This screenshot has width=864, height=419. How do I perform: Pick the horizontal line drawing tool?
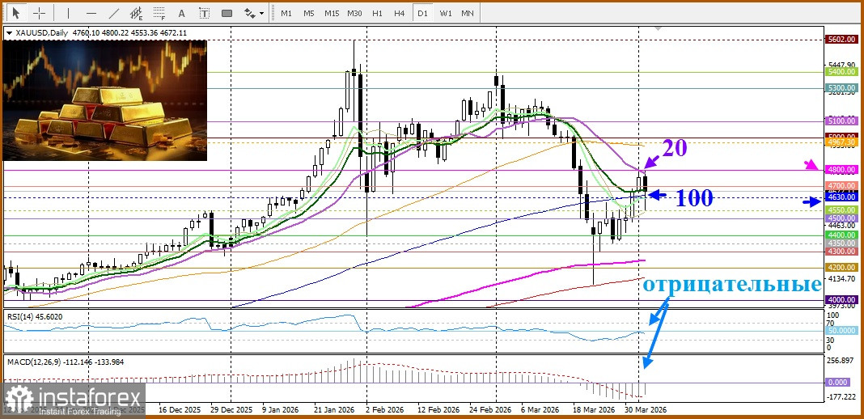pyautogui.click(x=91, y=13)
